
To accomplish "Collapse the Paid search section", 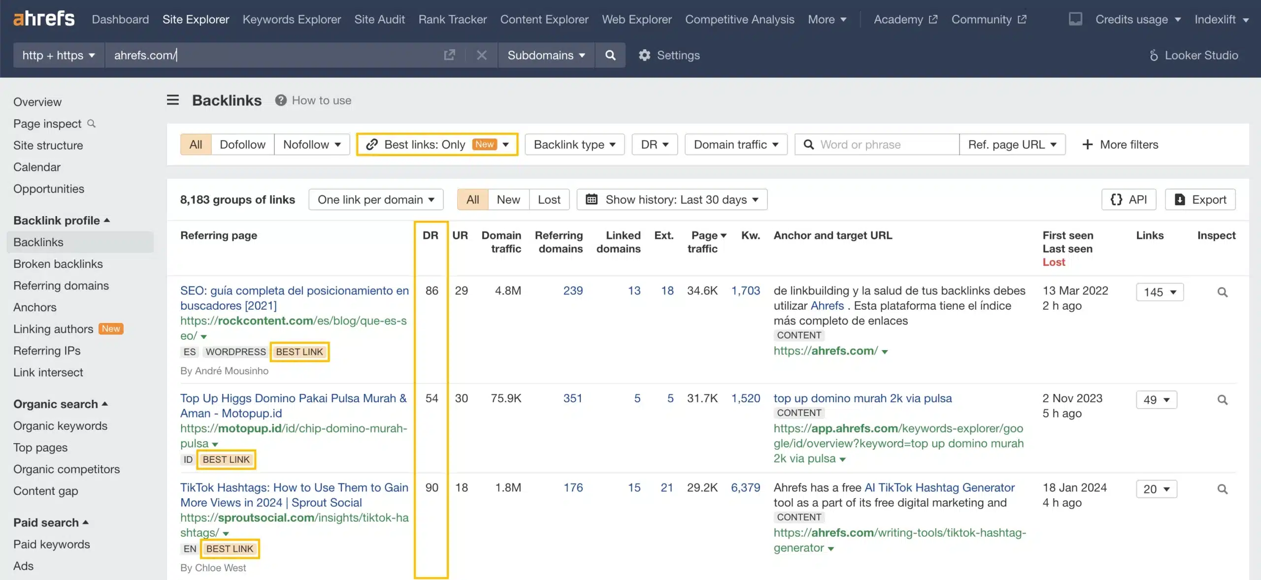I will pyautogui.click(x=51, y=522).
